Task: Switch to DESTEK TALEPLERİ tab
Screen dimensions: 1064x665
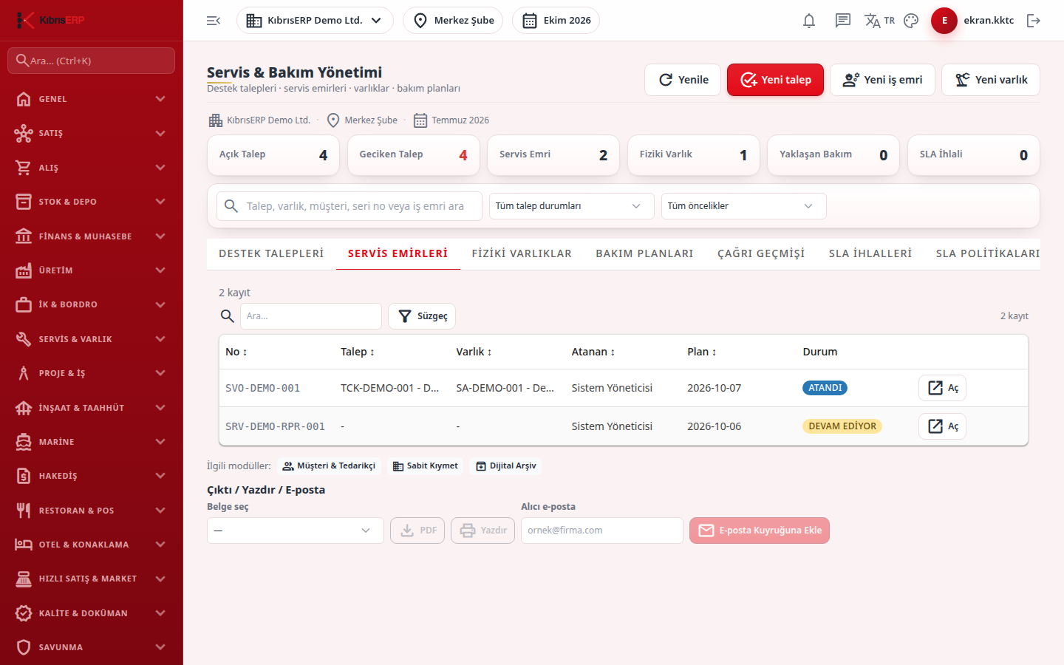Action: click(x=271, y=253)
